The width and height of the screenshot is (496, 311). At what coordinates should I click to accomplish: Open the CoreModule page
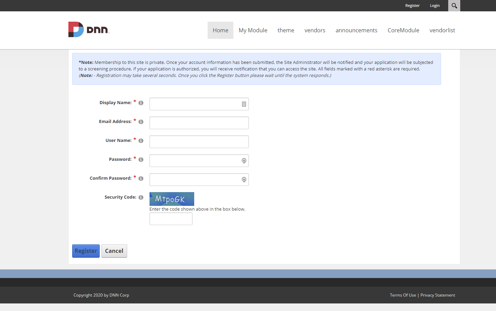click(x=403, y=30)
